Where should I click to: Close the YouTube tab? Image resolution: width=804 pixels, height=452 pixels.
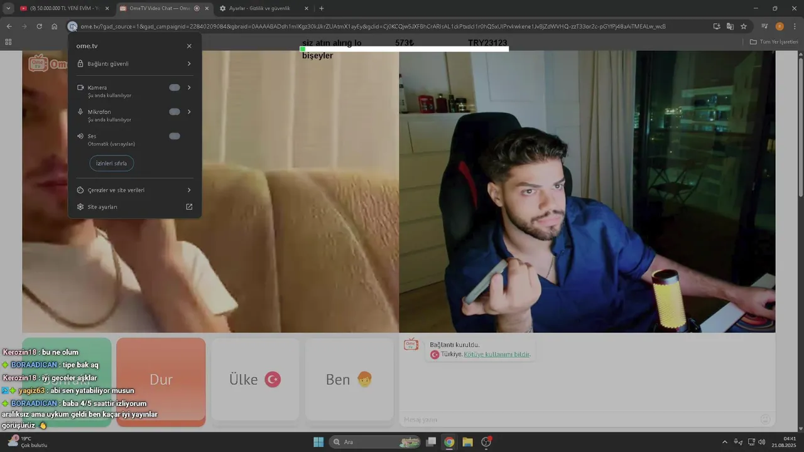pos(107,8)
